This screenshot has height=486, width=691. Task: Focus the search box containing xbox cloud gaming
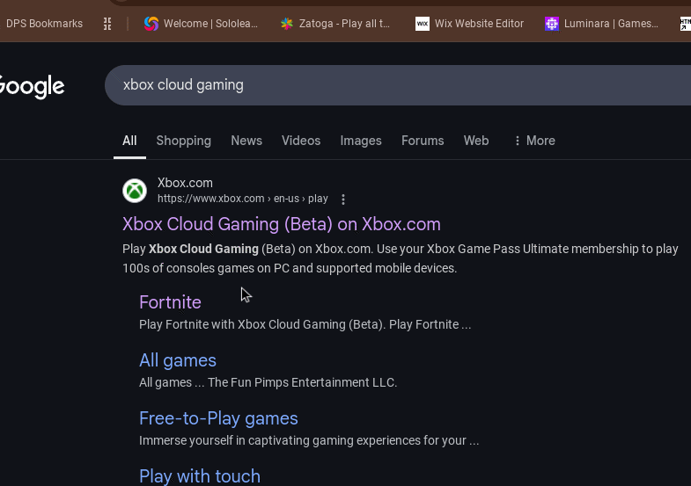pos(398,85)
